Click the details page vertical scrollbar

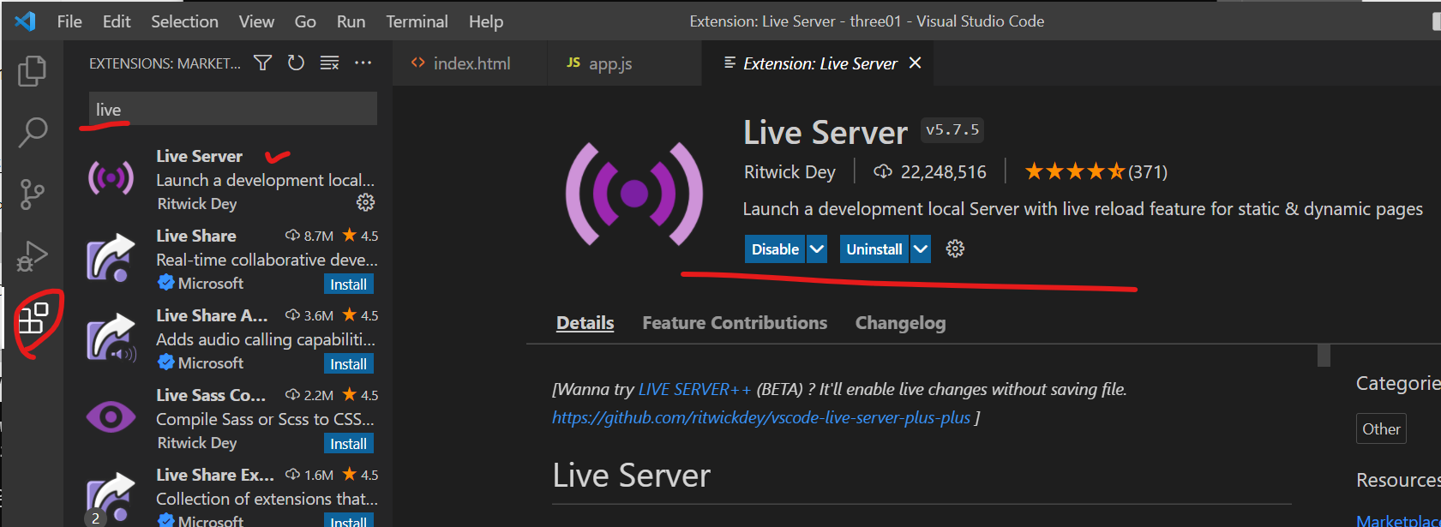[x=1324, y=355]
